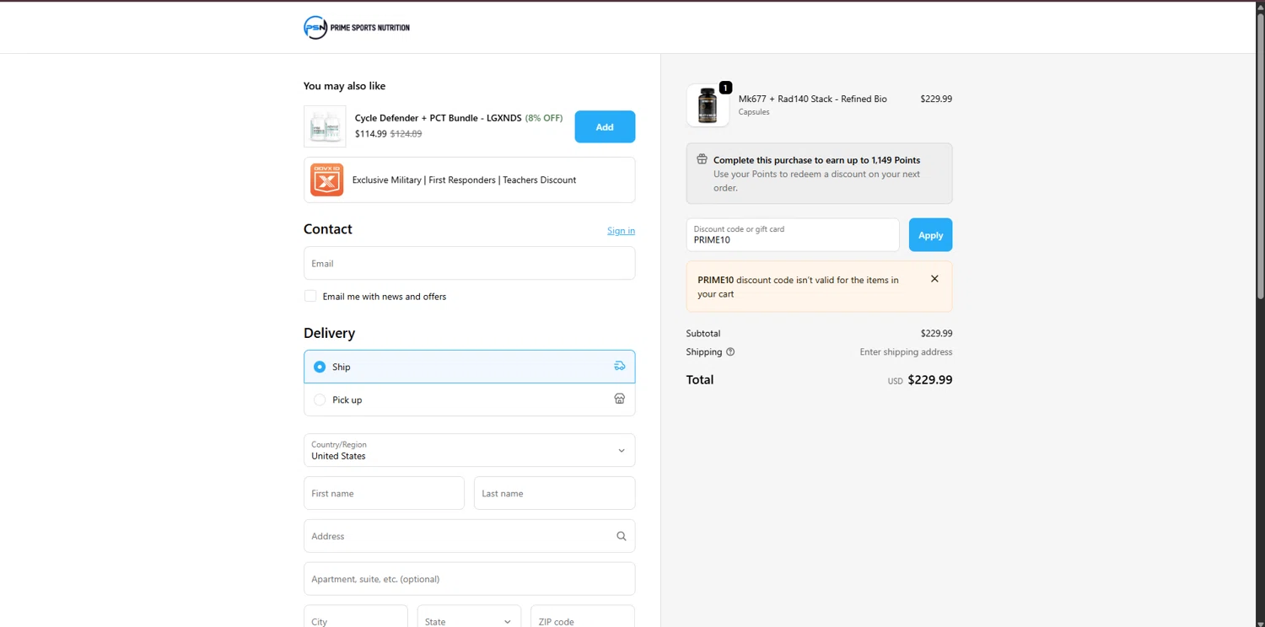
Task: Click the 'Enter shipping address' text
Action: click(x=906, y=351)
